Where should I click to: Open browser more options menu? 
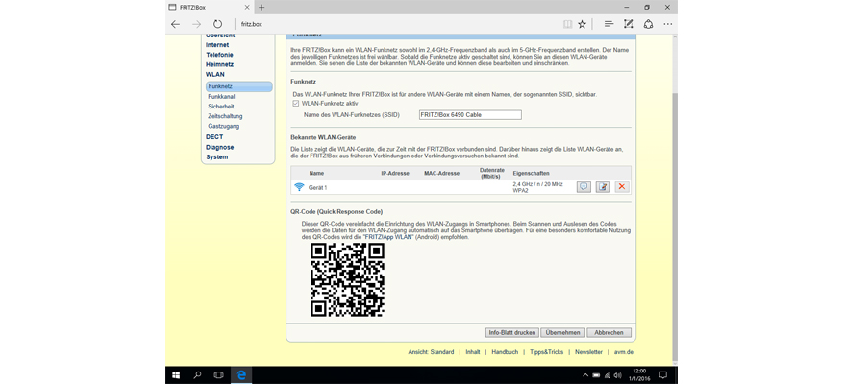(x=668, y=24)
